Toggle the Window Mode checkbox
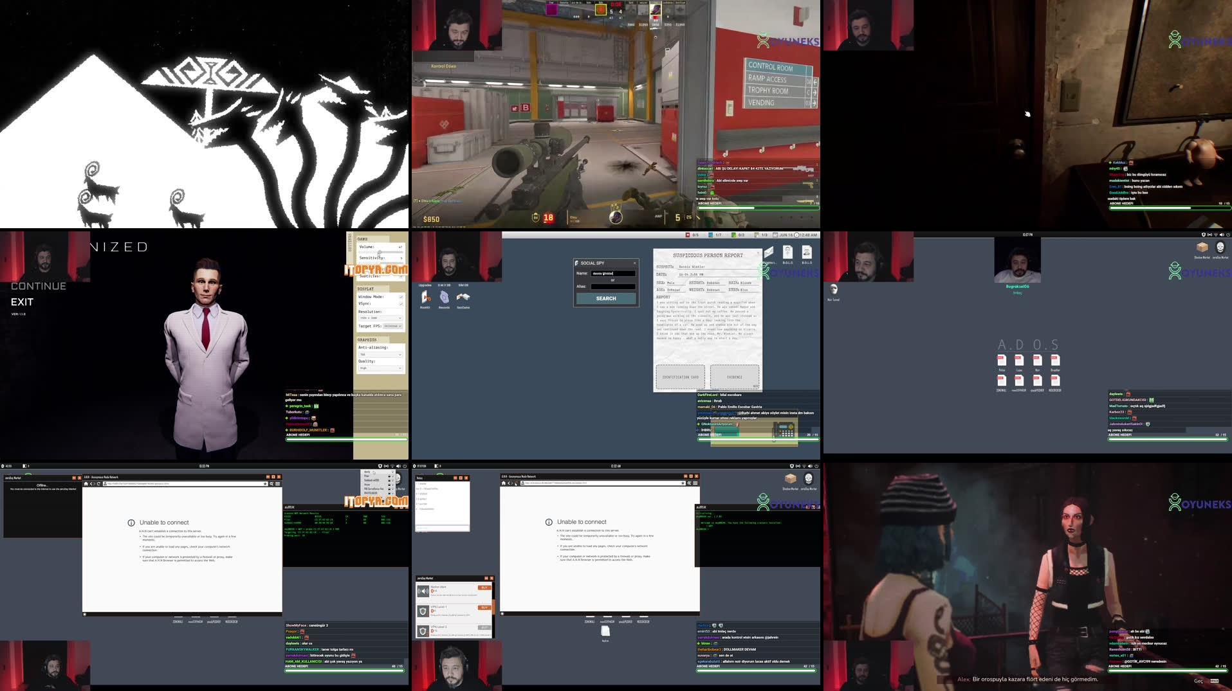Image resolution: width=1232 pixels, height=691 pixels. [401, 297]
